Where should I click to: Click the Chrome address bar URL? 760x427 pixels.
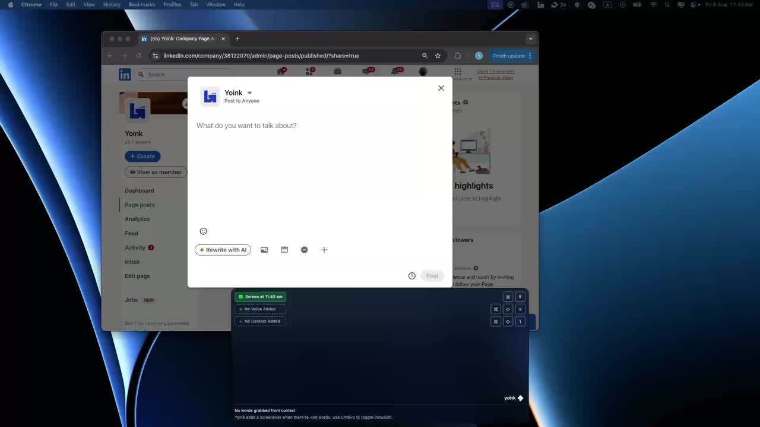261,56
